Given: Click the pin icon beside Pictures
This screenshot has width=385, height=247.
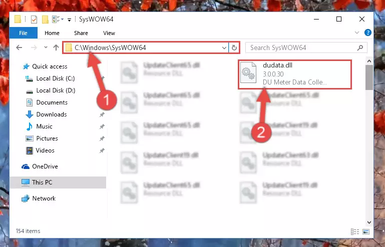Looking at the screenshot, I should [102, 138].
